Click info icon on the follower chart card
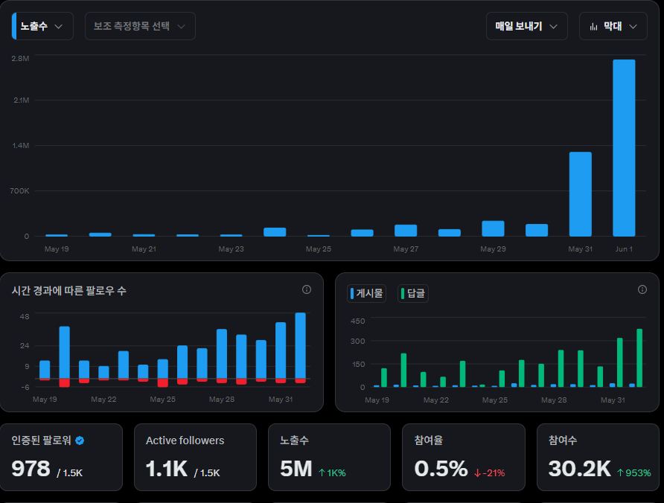 (x=307, y=289)
